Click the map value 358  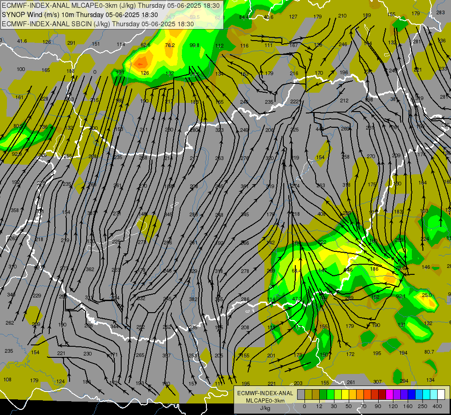pyautogui.click(x=15, y=210)
